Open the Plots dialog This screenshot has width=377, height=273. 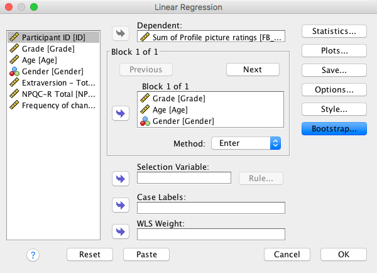pos(334,50)
